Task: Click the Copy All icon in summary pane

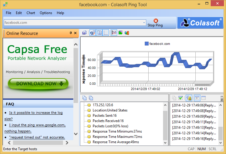Action: tap(91, 98)
